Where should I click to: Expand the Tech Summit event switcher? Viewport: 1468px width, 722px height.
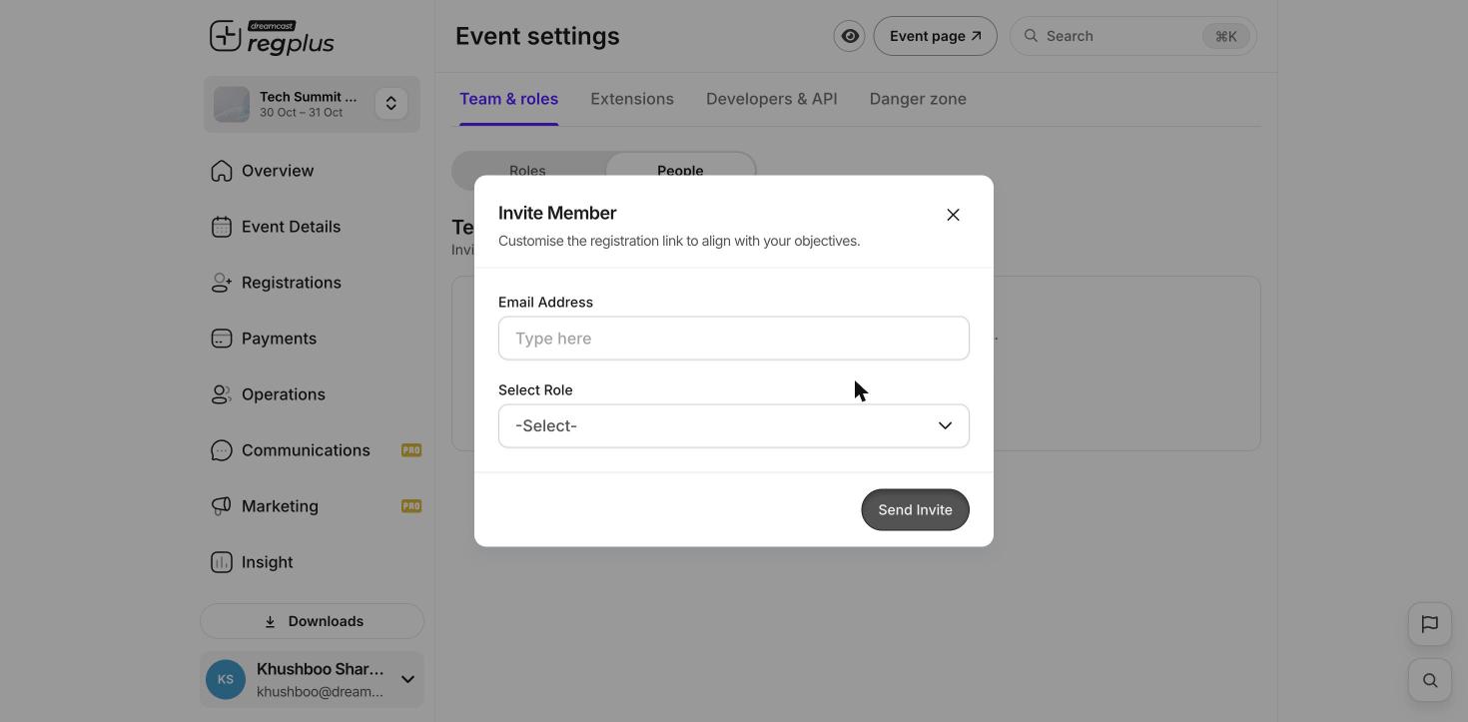coord(391,104)
